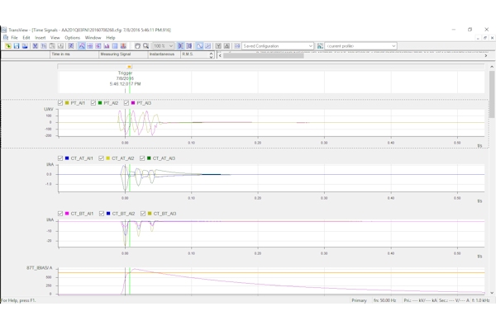Select the hand pan tool
496x330 pixels.
pyautogui.click(x=137, y=46)
